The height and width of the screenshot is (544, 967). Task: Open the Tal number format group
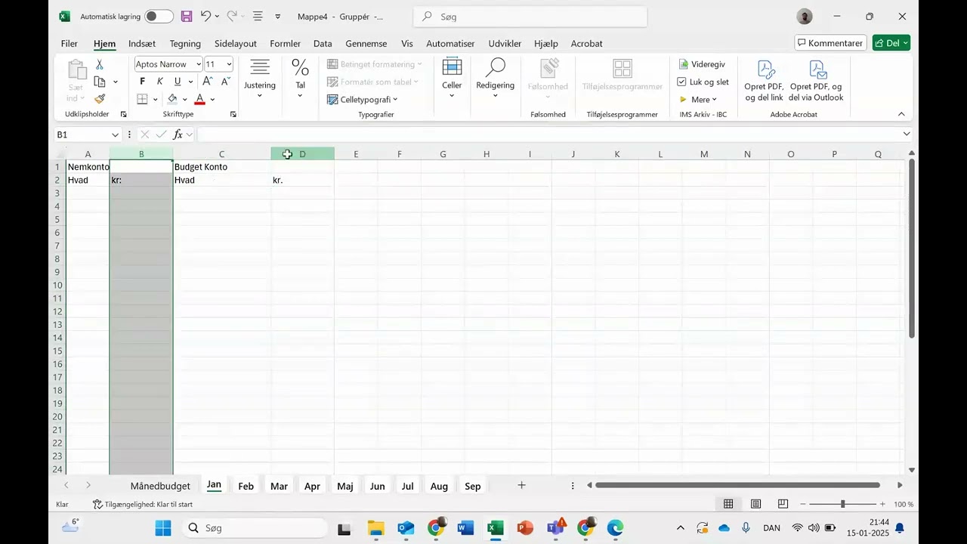point(300,79)
